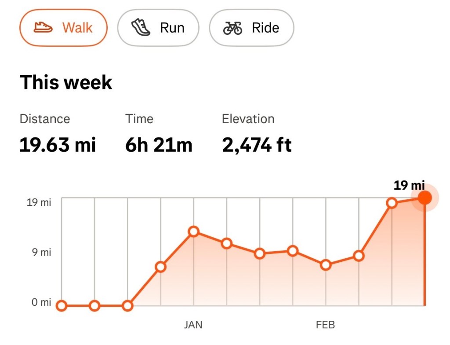Click the lowest data point before FEB
Screen dimensions: 450x345
tap(326, 265)
